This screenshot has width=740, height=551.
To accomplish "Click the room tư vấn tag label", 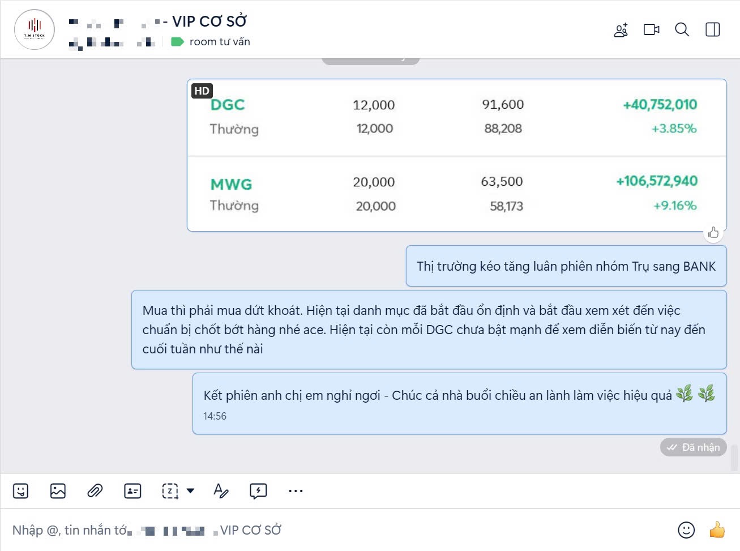I will (220, 41).
